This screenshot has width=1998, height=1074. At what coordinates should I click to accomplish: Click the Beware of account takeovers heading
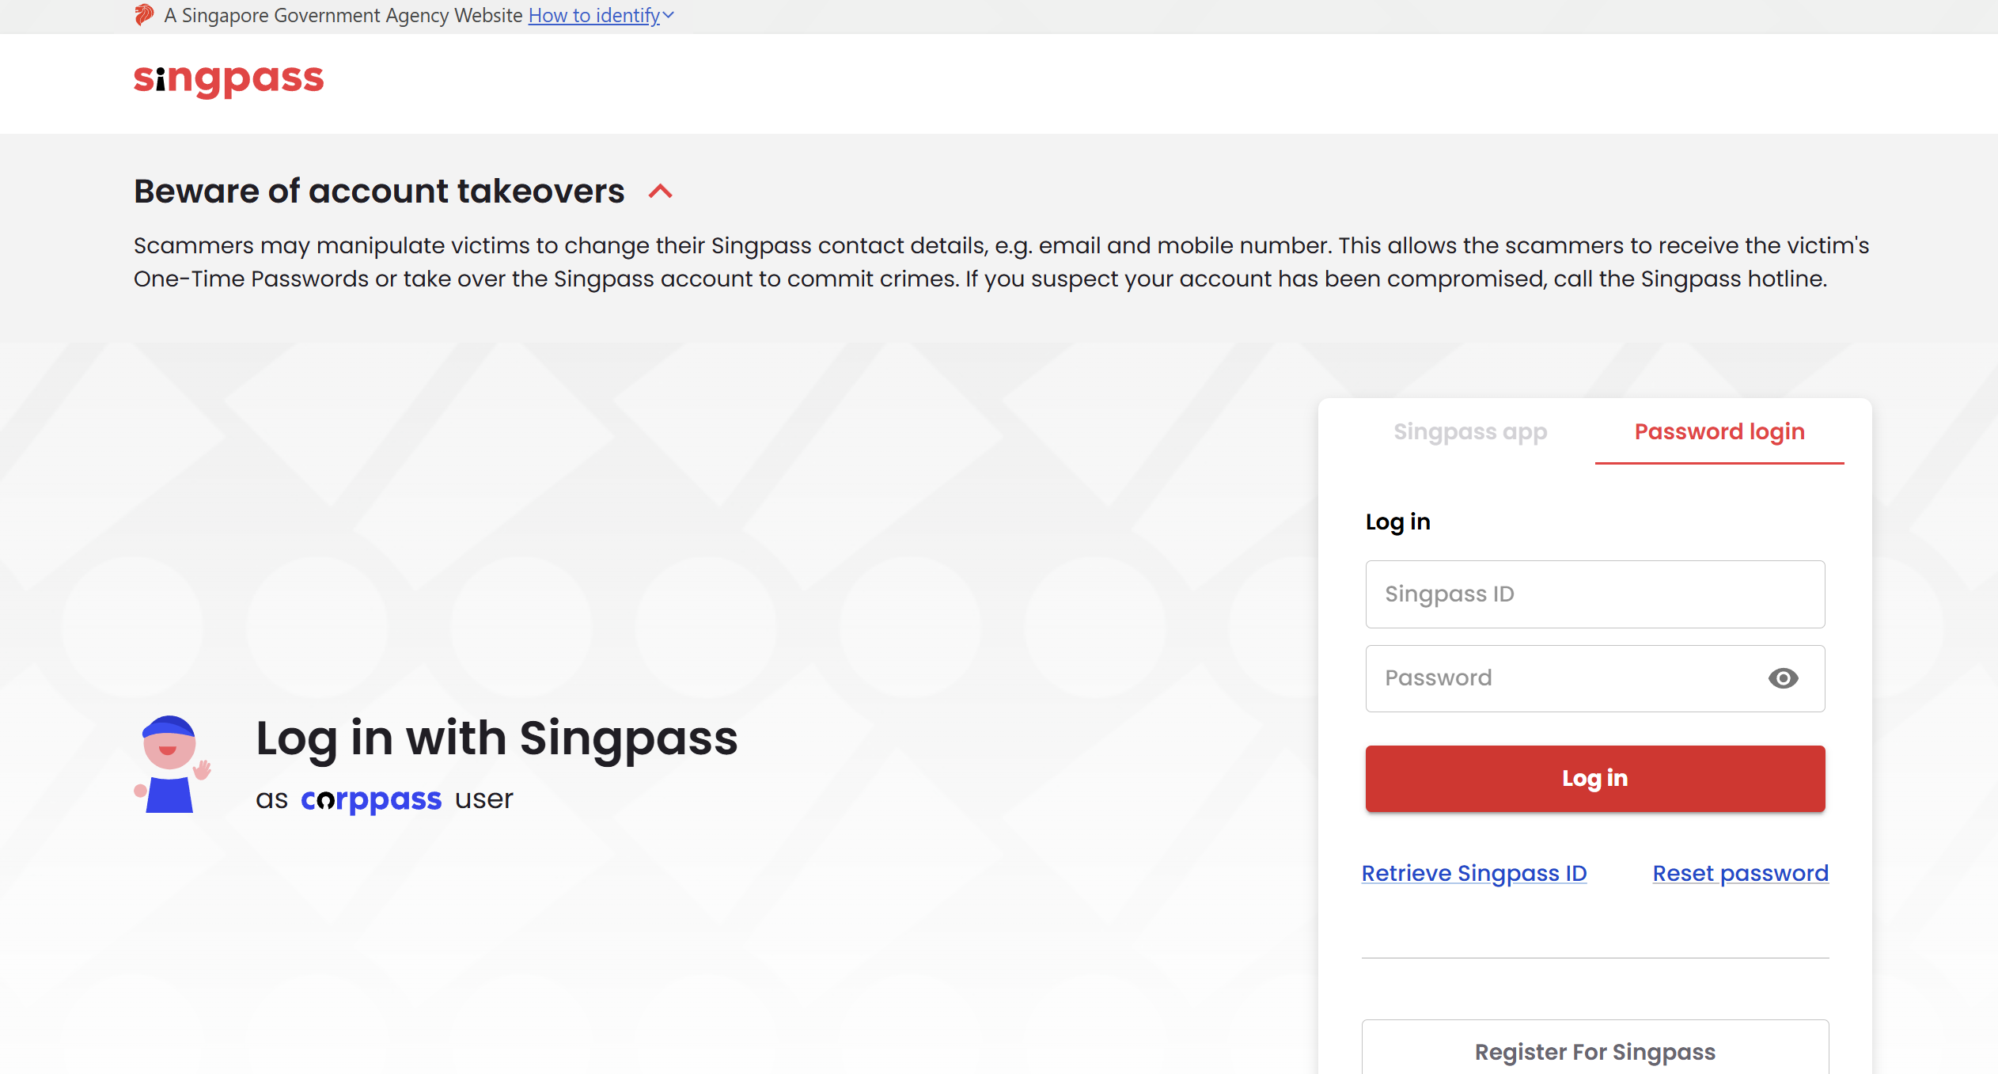click(379, 192)
